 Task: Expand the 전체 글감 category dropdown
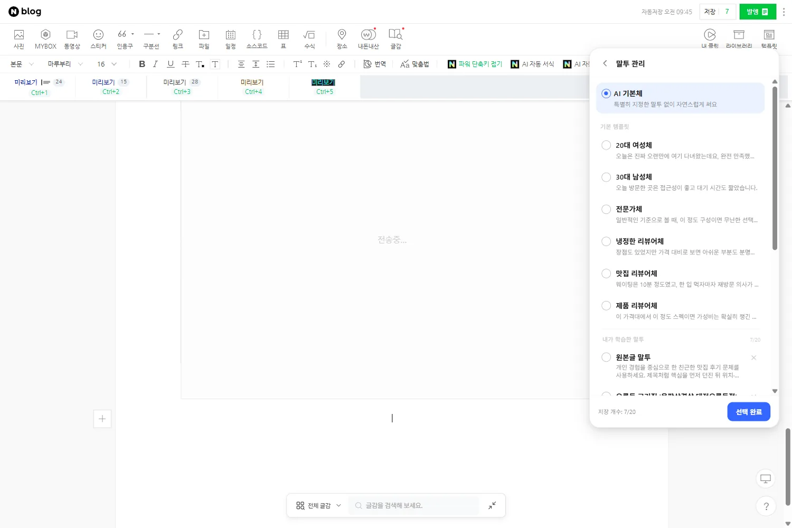(318, 505)
